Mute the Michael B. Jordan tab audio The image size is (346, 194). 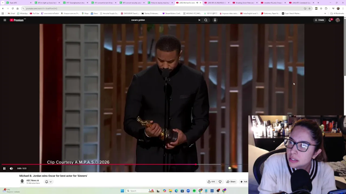pos(197,3)
